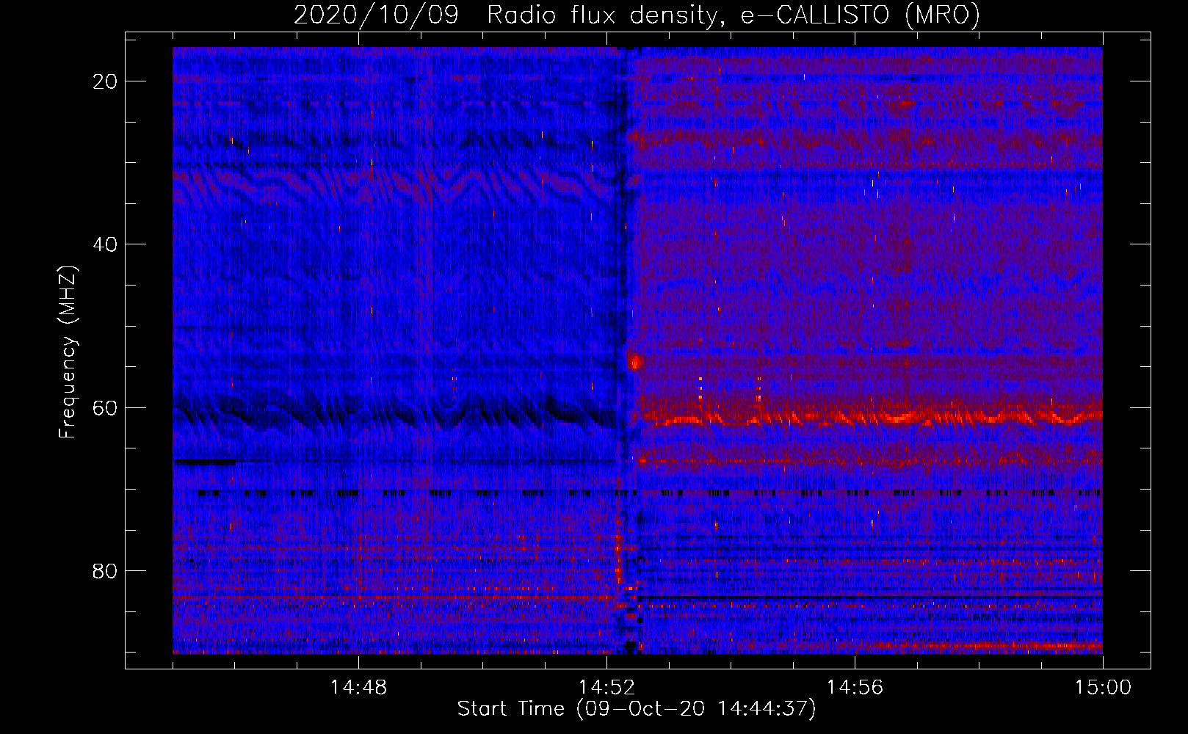The height and width of the screenshot is (734, 1188).
Task: Click the '14:48' time tick label
Action: pyautogui.click(x=358, y=688)
